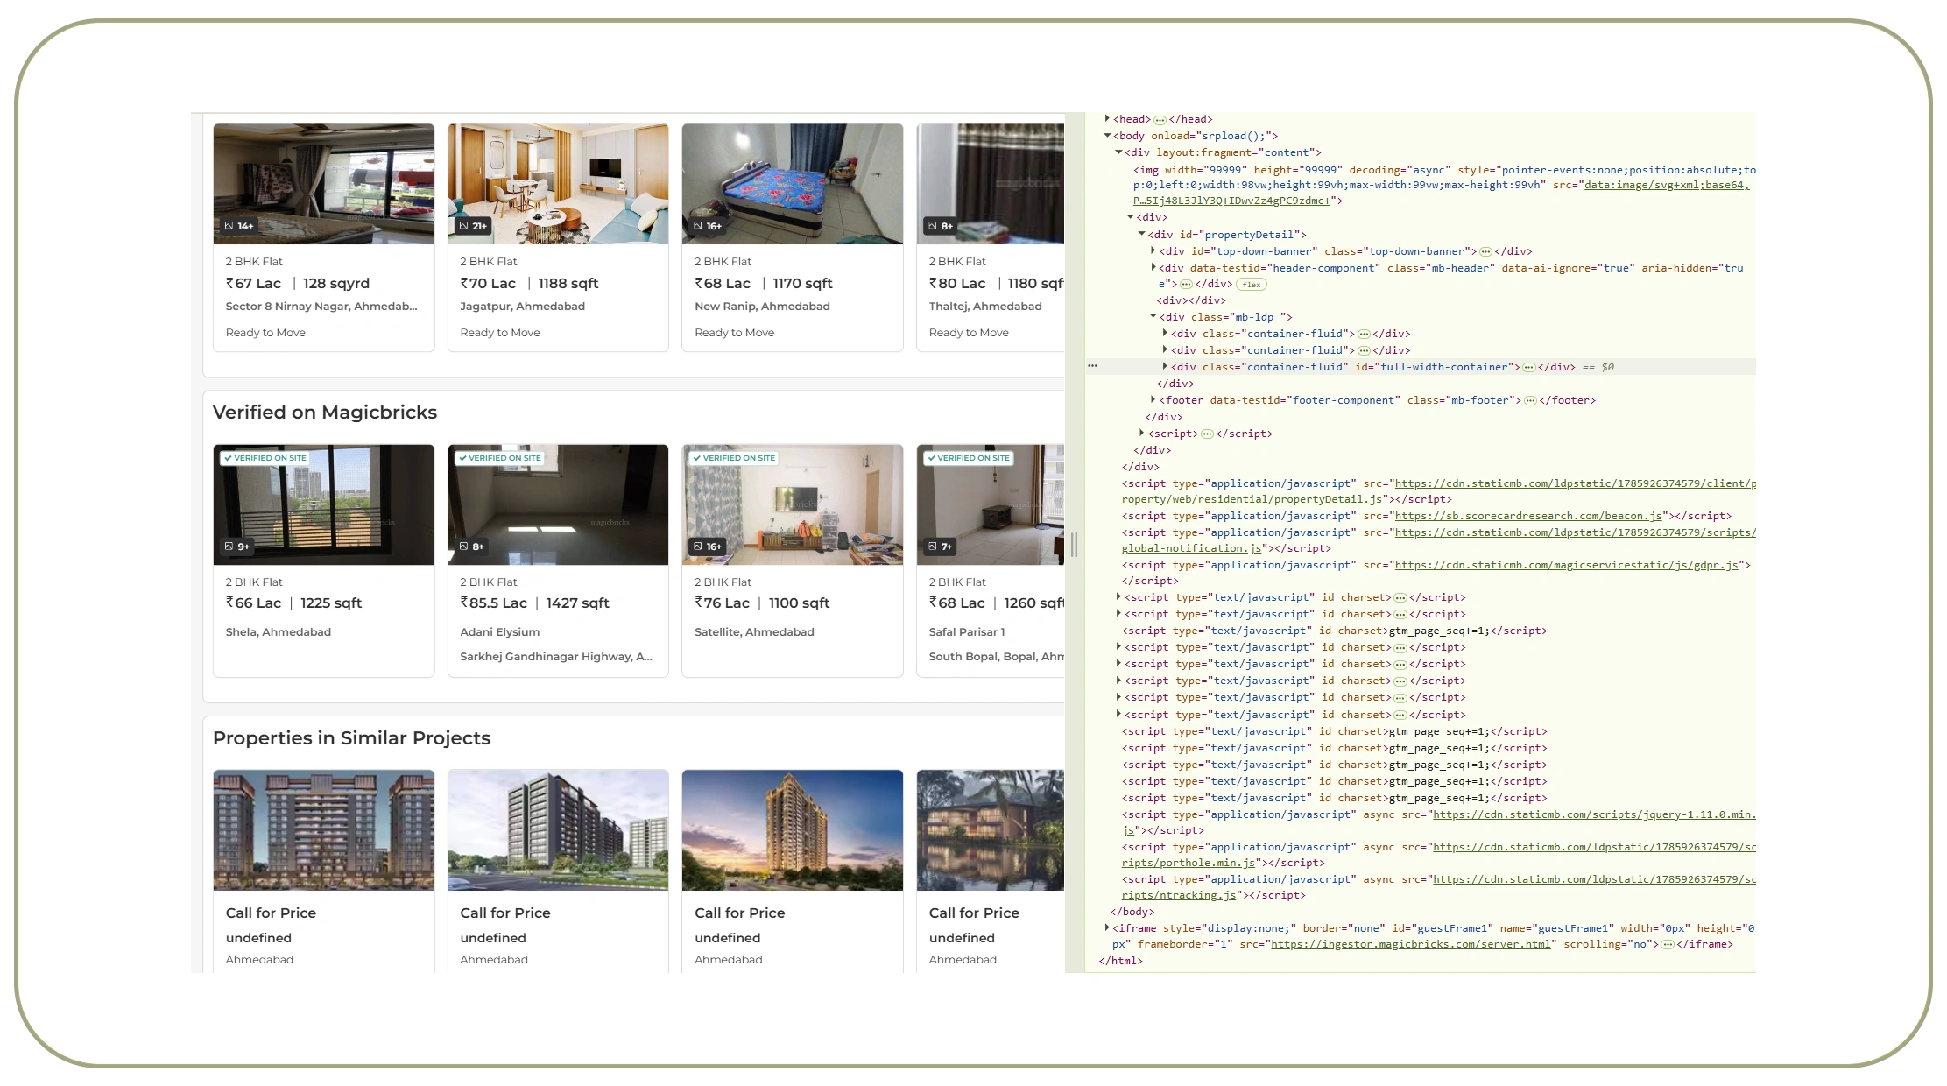Click 'Verified on Magicbricks' section heading

[x=325, y=413]
